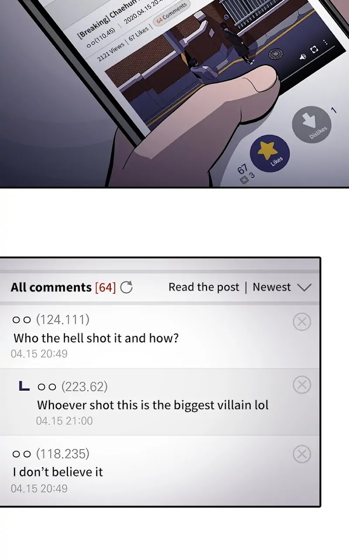Remove the 'biggest villain lol' reply
This screenshot has width=349, height=558.
pos(302,385)
